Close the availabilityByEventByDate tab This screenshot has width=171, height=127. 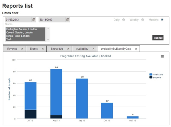(136, 49)
